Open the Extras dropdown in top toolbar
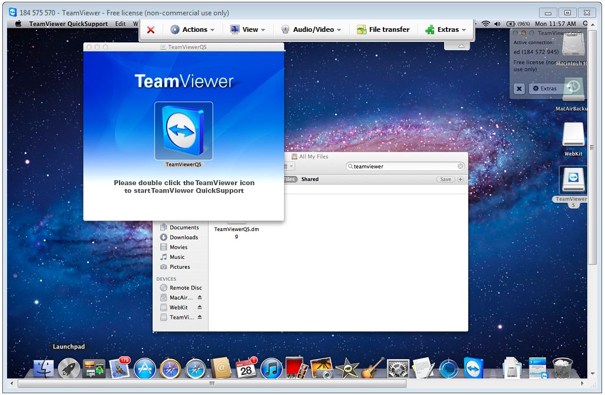This screenshot has height=395, width=605. click(x=445, y=29)
